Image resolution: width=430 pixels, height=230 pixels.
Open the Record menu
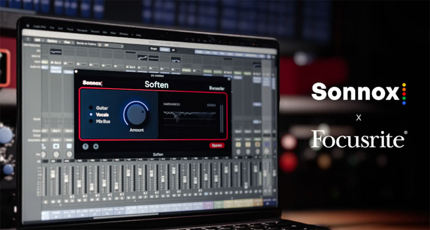pyautogui.click(x=95, y=32)
